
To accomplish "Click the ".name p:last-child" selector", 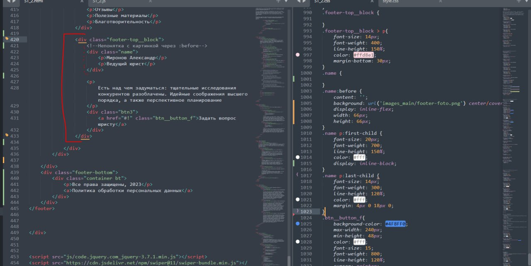I will [348, 176].
